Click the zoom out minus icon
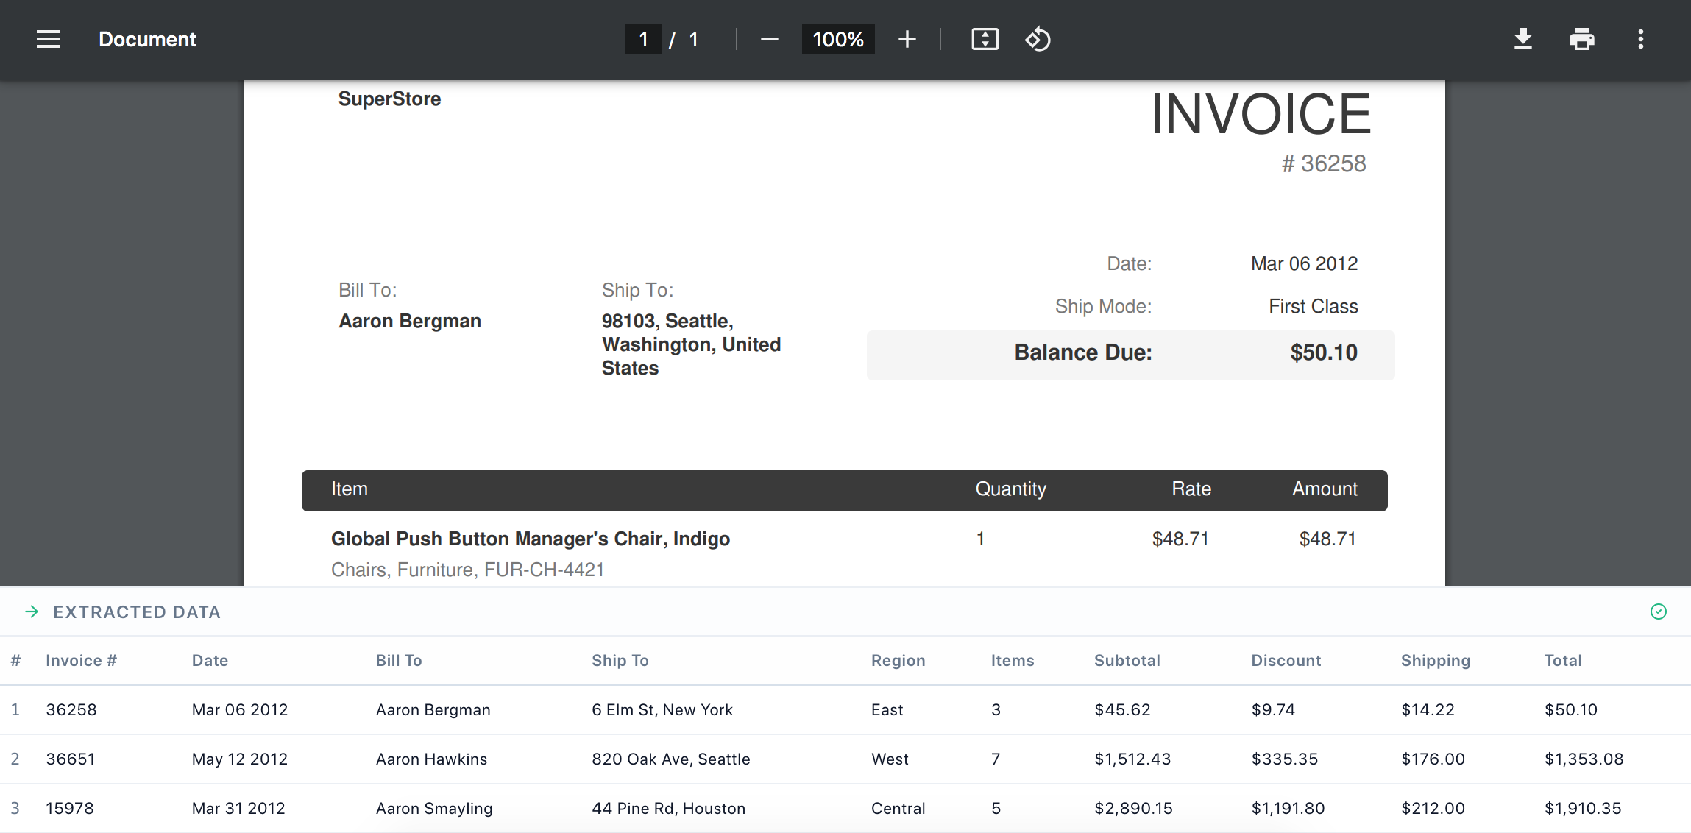The width and height of the screenshot is (1691, 833). (x=769, y=39)
